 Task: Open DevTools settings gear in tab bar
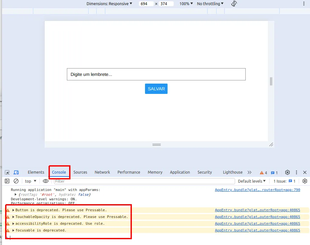tap(287, 172)
